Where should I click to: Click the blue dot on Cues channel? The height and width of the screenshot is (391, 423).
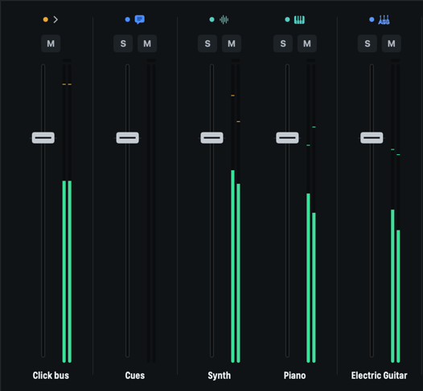128,19
